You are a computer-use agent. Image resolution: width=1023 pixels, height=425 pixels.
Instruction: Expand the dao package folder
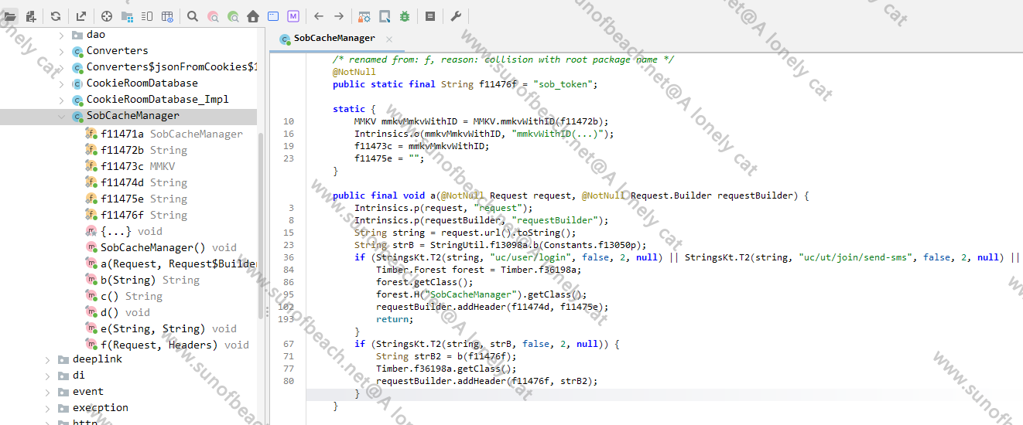click(62, 36)
